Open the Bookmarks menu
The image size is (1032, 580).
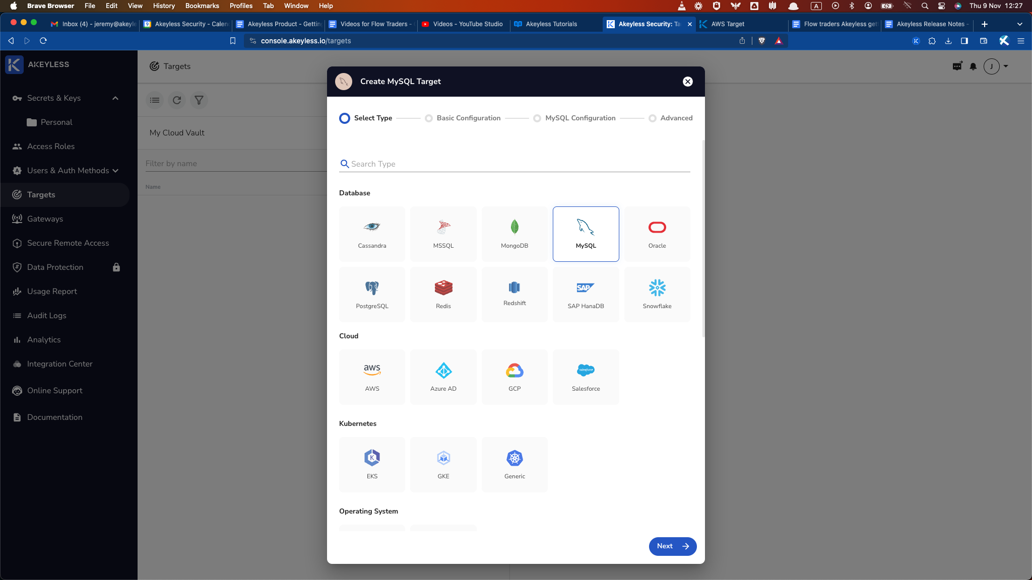click(x=202, y=6)
